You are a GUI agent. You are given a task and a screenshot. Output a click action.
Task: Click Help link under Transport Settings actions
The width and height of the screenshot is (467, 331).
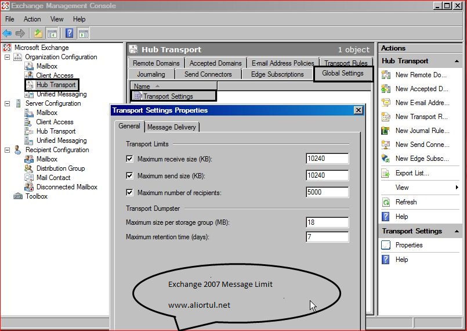tap(401, 260)
